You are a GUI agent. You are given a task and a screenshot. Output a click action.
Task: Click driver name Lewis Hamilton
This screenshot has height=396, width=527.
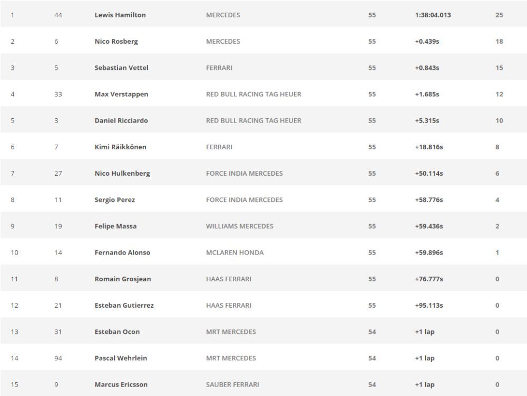120,15
